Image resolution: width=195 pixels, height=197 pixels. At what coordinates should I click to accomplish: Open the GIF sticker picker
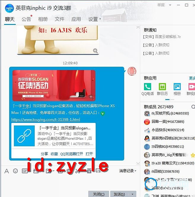click(x=25, y=171)
